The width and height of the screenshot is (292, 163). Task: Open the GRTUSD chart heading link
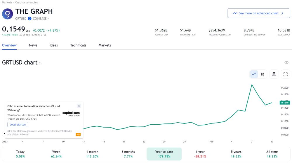coord(21,62)
